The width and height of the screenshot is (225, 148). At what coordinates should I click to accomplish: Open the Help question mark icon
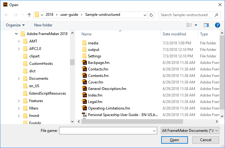(218, 25)
